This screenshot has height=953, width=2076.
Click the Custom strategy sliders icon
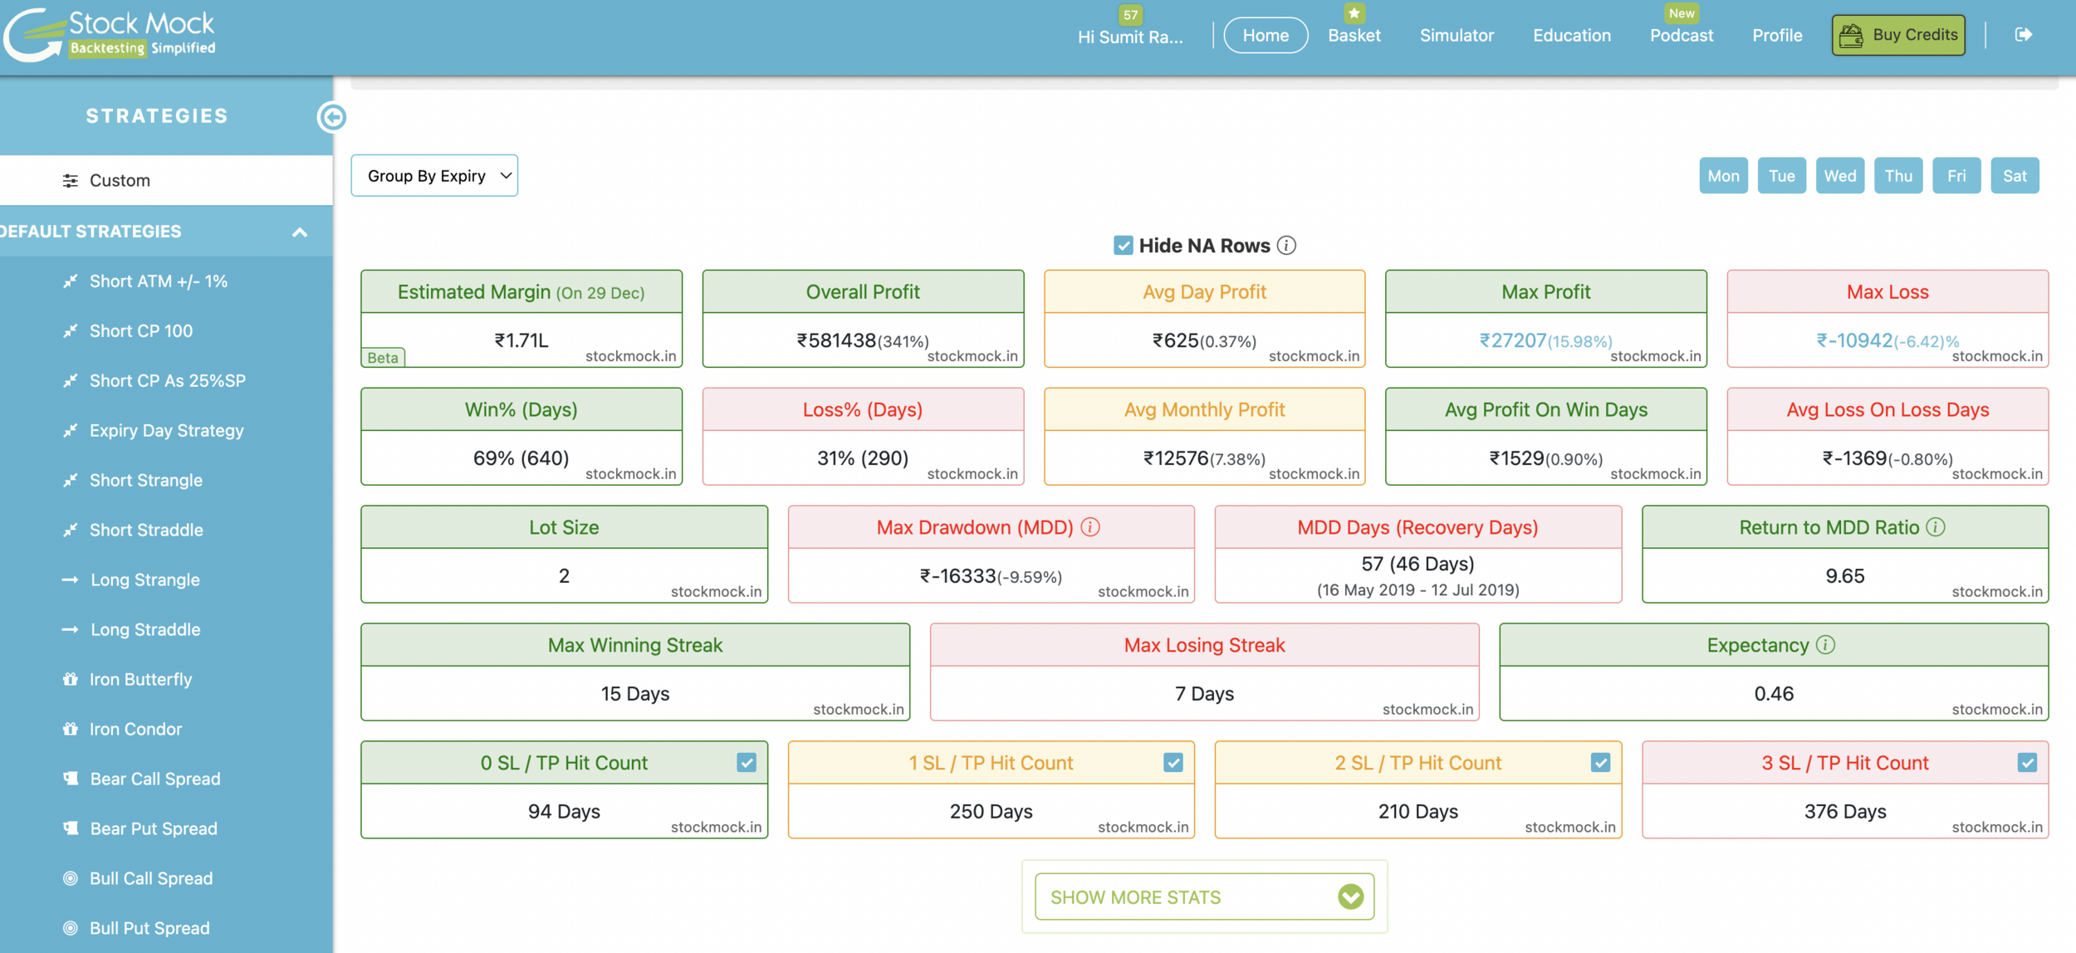pyautogui.click(x=71, y=180)
